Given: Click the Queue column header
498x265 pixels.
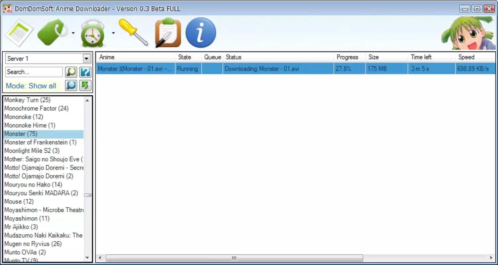Looking at the screenshot, I should coord(212,57).
